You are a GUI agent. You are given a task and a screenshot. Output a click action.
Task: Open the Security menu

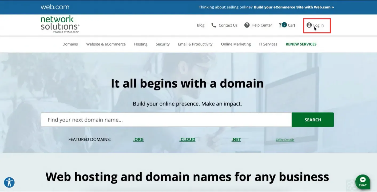coord(163,44)
